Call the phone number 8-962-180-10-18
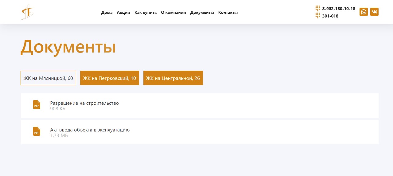This screenshot has height=176, width=393. click(339, 9)
